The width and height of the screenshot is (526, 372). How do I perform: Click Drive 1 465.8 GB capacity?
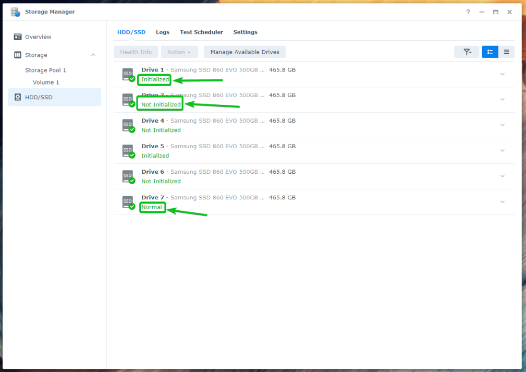pos(282,70)
